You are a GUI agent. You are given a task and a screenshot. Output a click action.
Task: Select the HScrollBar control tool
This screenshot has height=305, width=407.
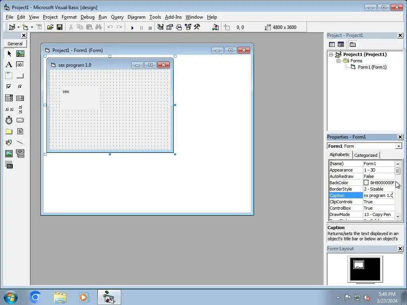pos(9,109)
